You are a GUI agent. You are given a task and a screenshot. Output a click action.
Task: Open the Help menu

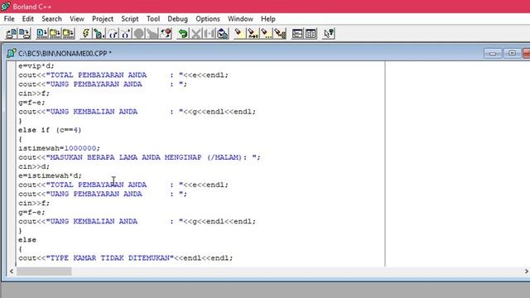(x=267, y=19)
